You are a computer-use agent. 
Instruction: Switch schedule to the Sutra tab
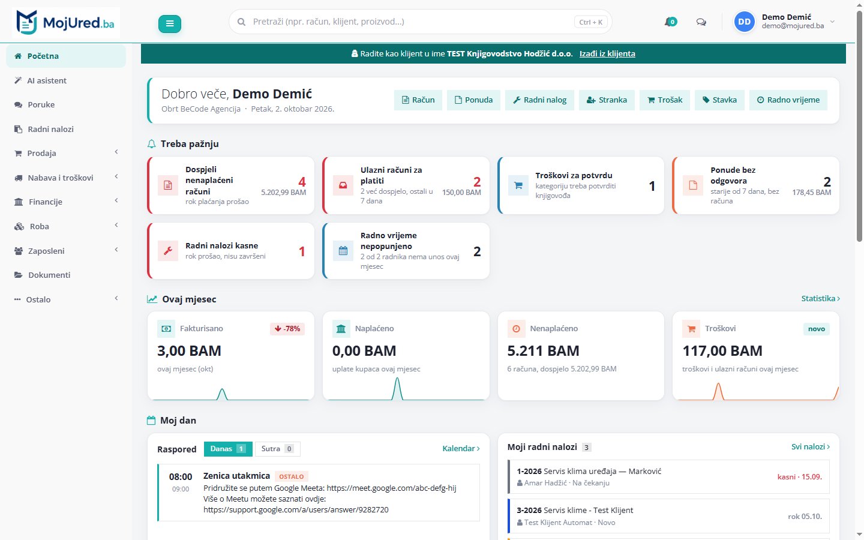277,449
